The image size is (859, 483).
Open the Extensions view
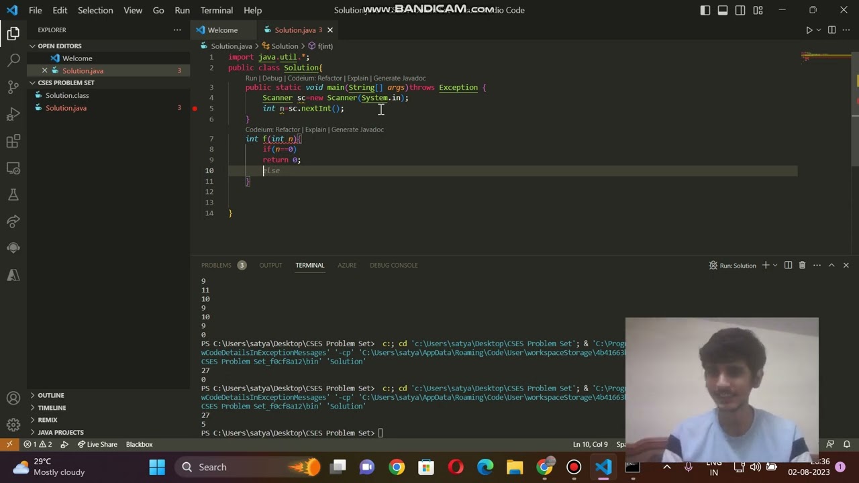pos(13,141)
